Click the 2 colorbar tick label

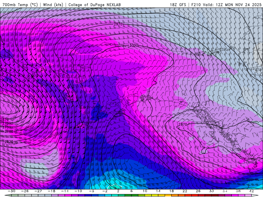click(118, 191)
